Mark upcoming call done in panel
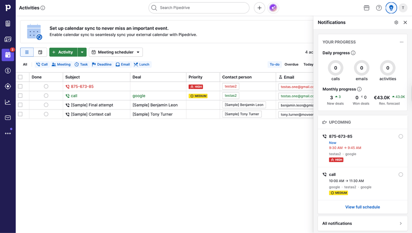This screenshot has height=233, width=412. 401,174
